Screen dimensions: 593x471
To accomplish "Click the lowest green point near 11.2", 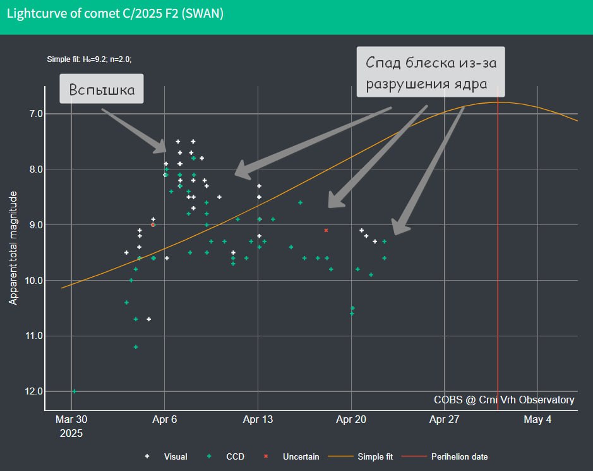I will click(x=136, y=347).
